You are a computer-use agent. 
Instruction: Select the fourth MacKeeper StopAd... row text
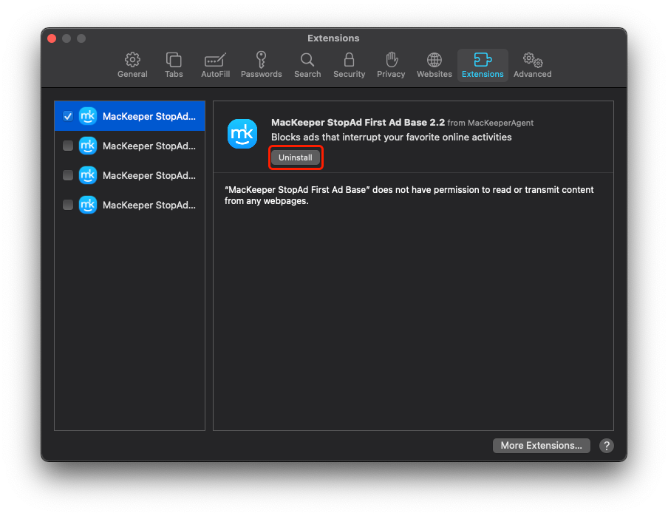point(149,205)
